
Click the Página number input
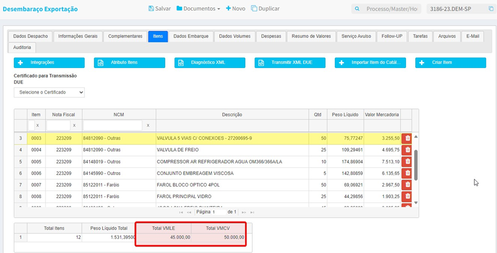coord(219,212)
